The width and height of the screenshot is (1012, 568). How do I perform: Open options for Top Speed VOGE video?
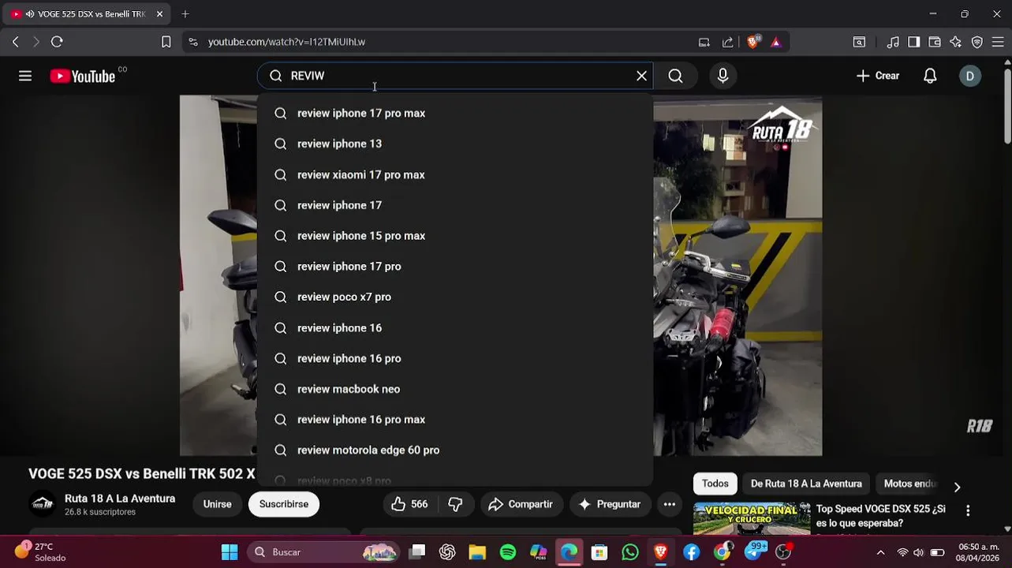click(x=968, y=510)
